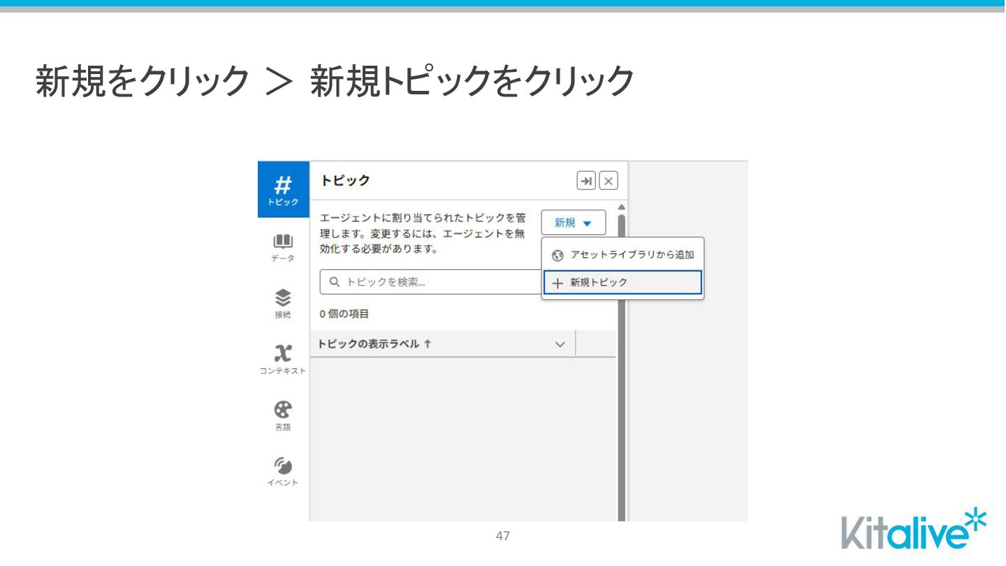Sort by トピックの表示ラベル column header

coord(374,344)
